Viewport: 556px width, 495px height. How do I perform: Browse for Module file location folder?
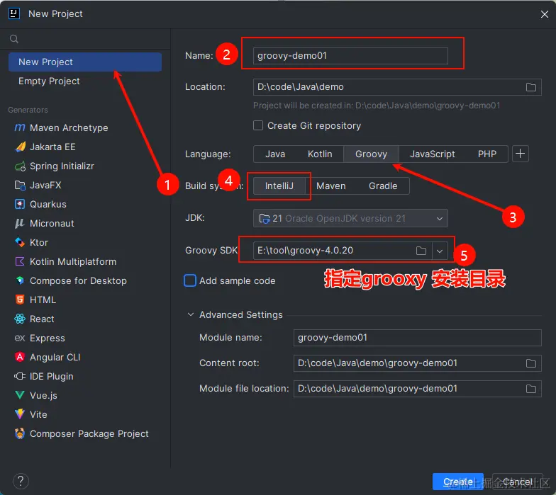530,389
